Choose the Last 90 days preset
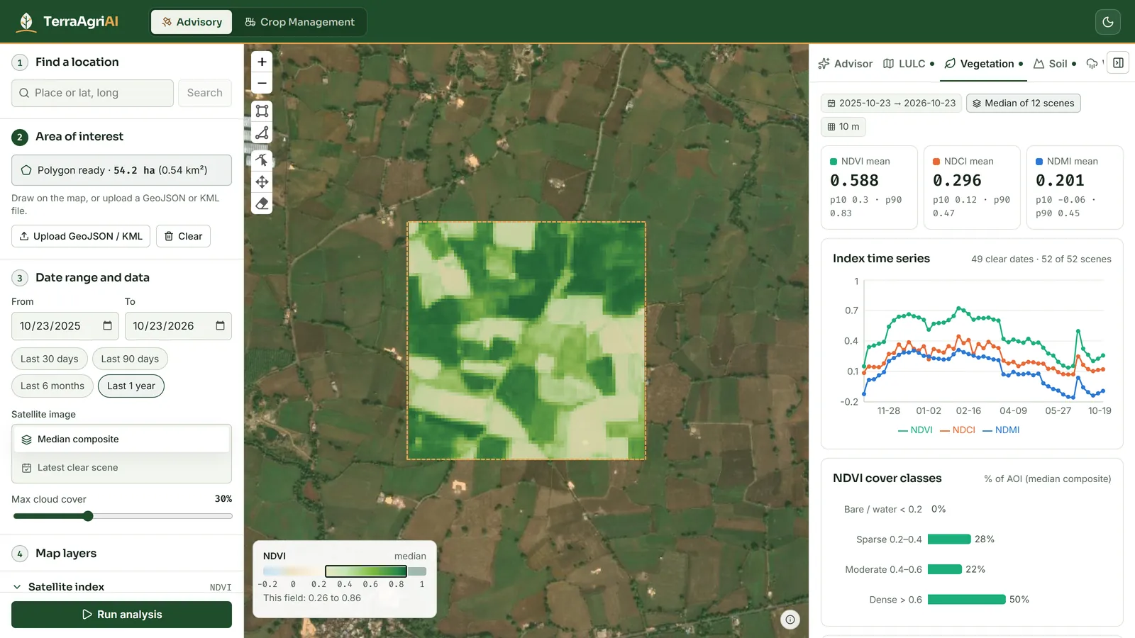This screenshot has height=638, width=1135. click(x=130, y=359)
